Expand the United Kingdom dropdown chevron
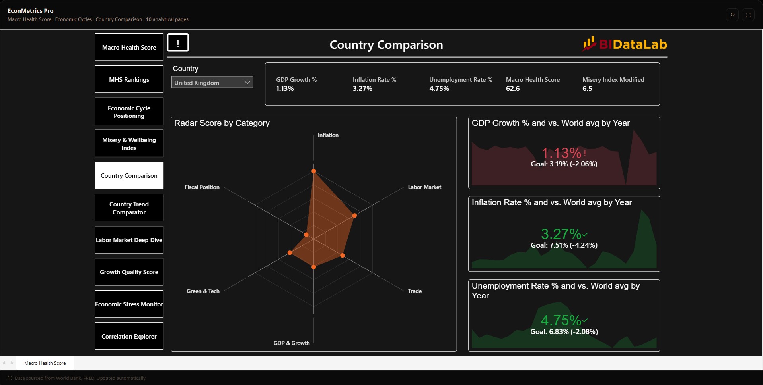 pyautogui.click(x=247, y=82)
